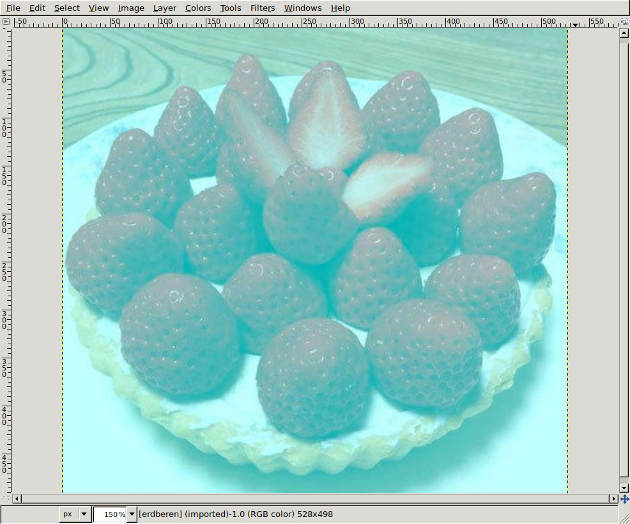Open the Windows menu
This screenshot has height=524, width=630.
(x=303, y=8)
